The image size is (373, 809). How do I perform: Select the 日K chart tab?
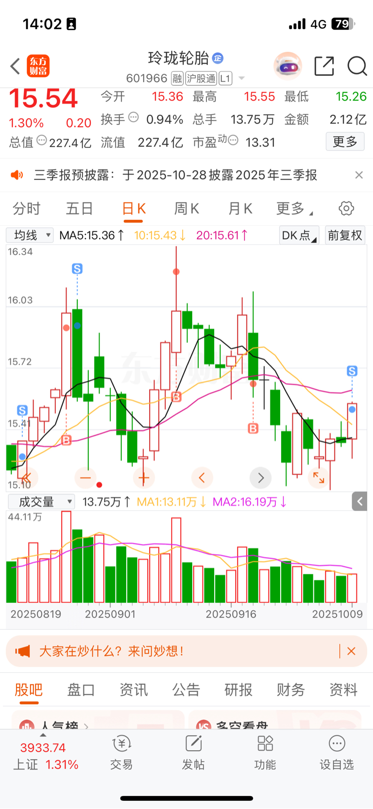134,209
